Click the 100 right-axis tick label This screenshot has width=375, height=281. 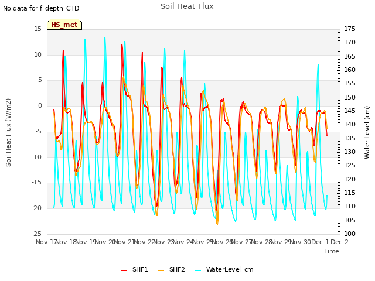[350, 234]
